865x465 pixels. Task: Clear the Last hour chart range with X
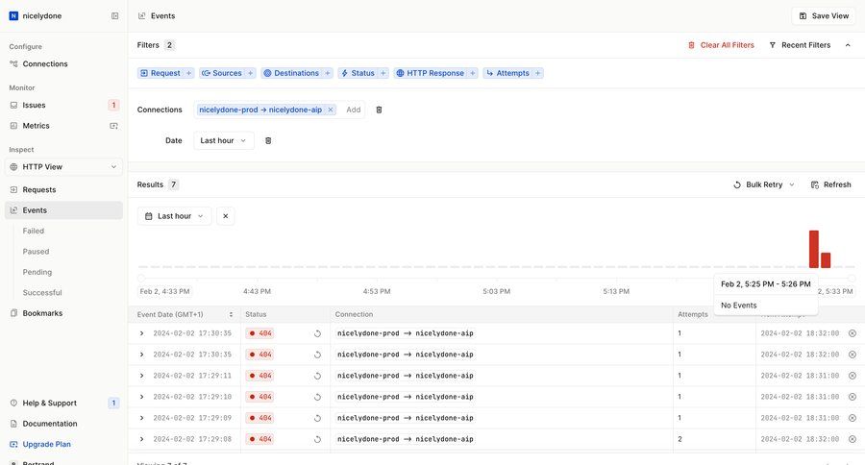226,216
